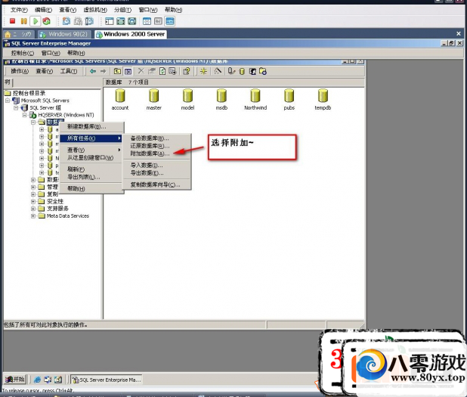Select the master database icon

pyautogui.click(x=153, y=100)
